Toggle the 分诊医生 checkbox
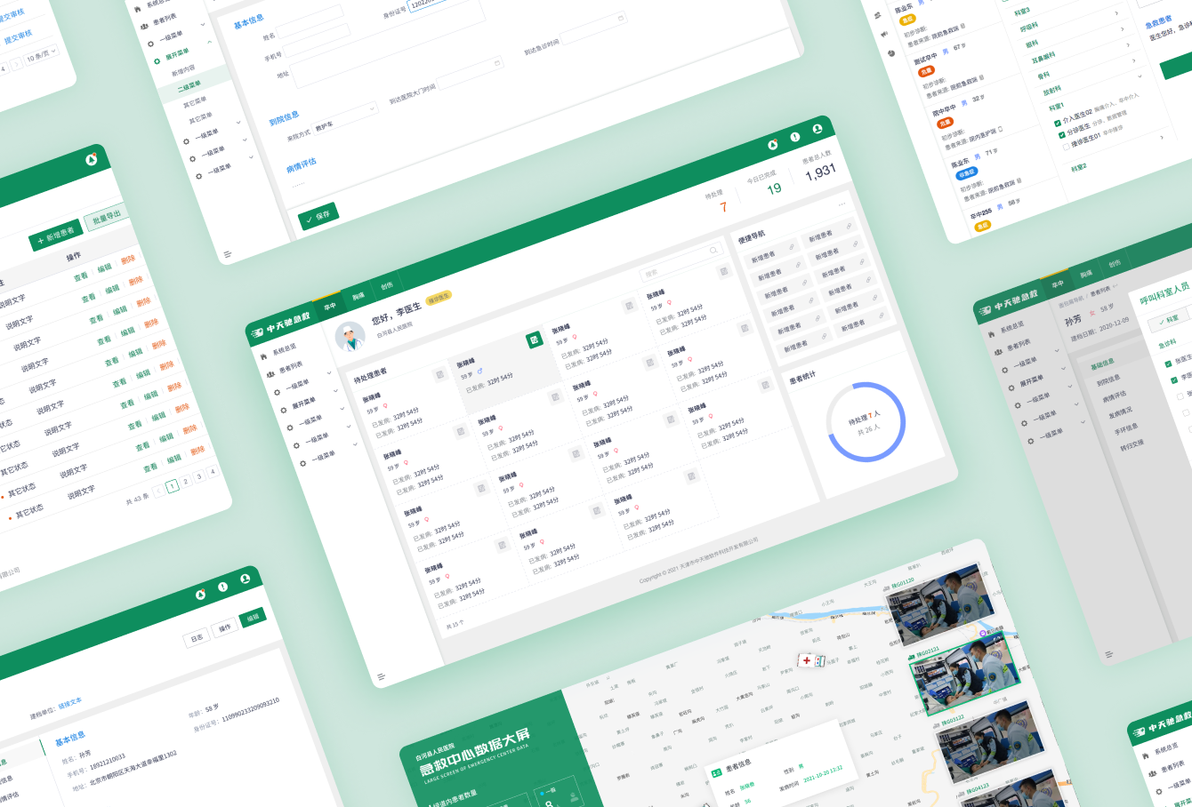This screenshot has height=807, width=1192. point(1060,134)
